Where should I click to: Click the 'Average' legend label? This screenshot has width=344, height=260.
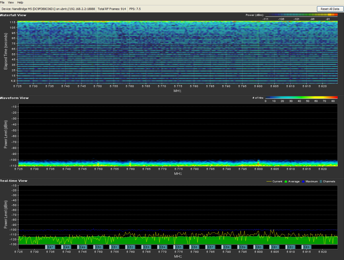[294, 182]
